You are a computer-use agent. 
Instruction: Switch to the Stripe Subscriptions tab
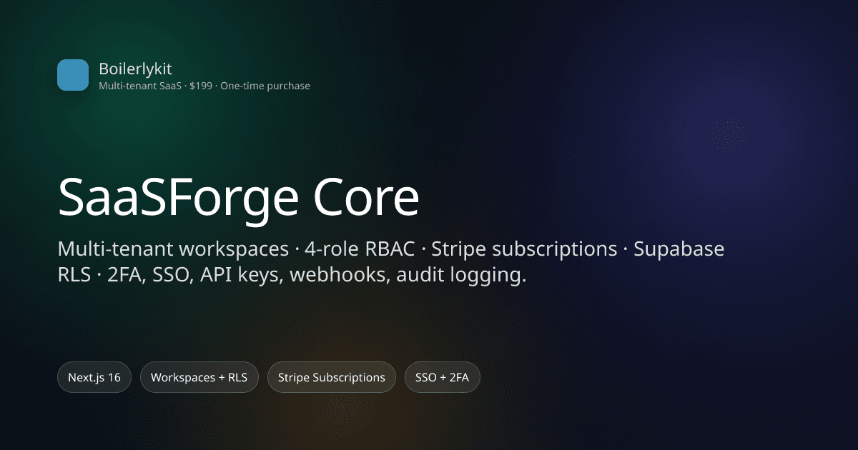[331, 377]
